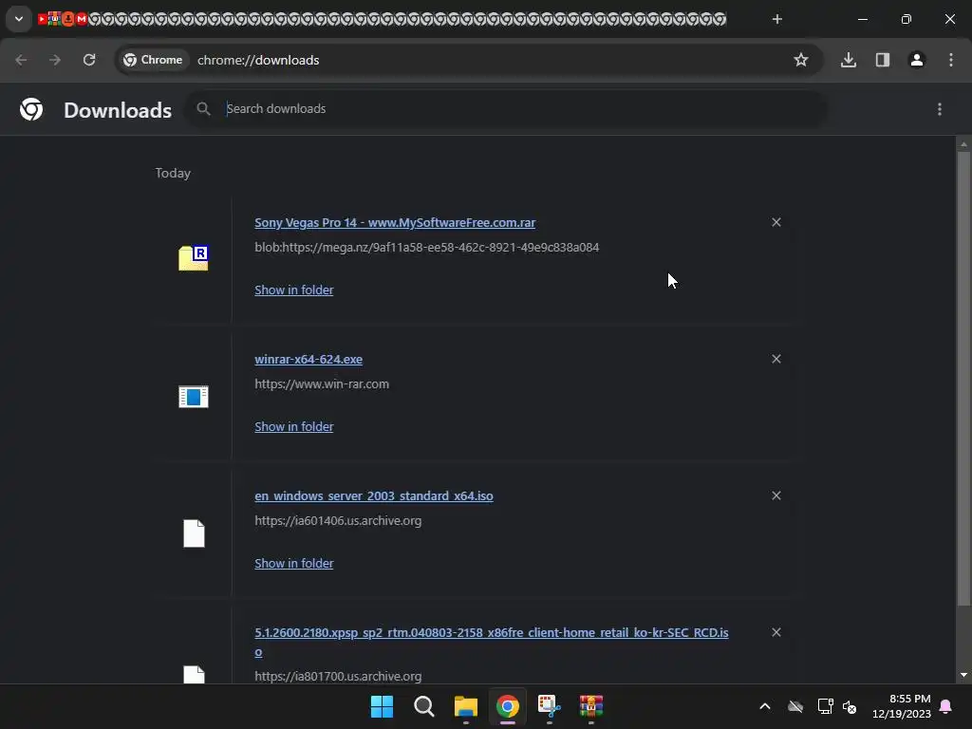Open the notification bell icon
This screenshot has width=972, height=729.
tap(946, 706)
